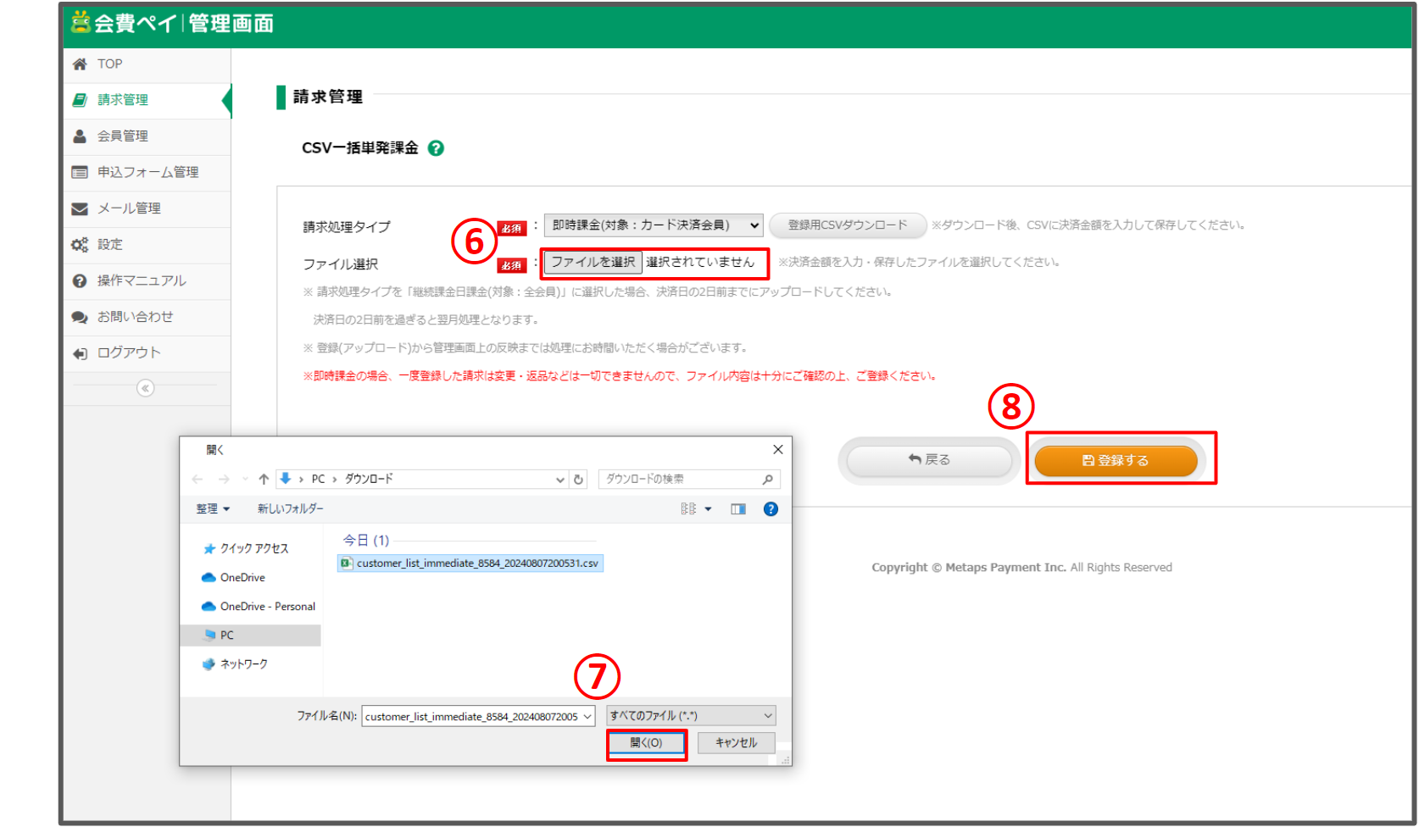Open 設定 using the gear icon
This screenshot has height=827, width=1419.
pyautogui.click(x=81, y=244)
